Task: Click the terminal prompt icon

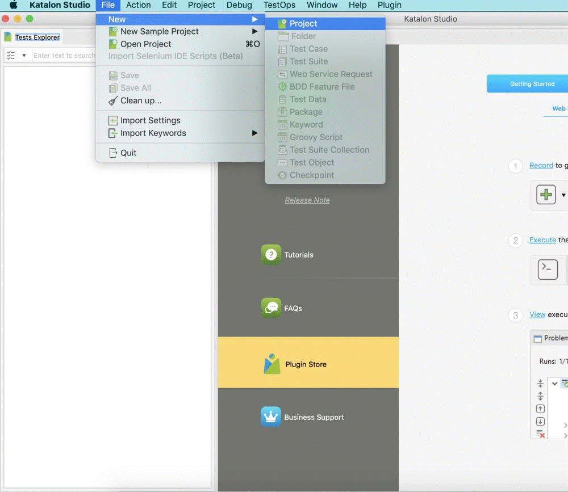Action: point(548,270)
